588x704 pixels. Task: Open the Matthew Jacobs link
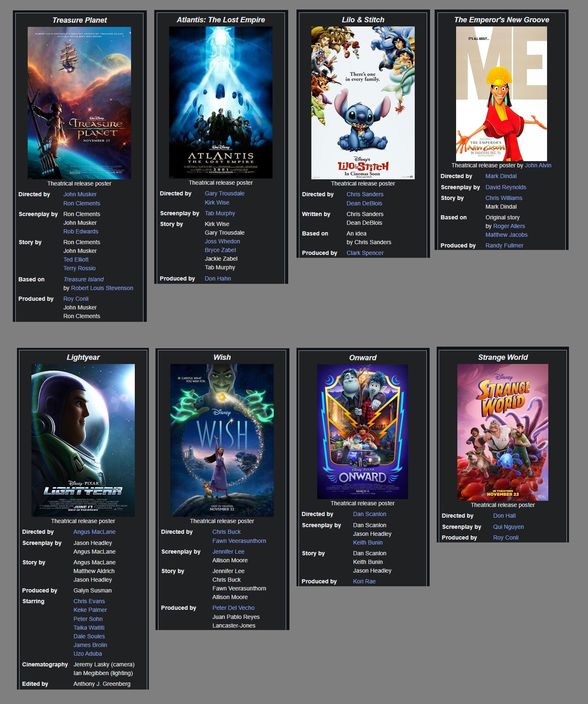click(x=506, y=235)
